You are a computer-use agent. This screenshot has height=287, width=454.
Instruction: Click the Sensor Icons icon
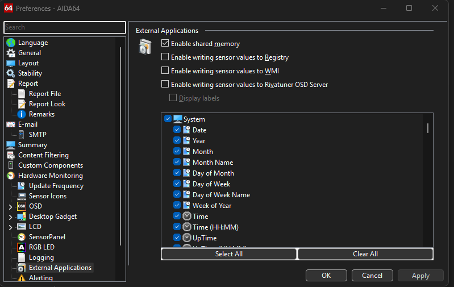pos(22,196)
